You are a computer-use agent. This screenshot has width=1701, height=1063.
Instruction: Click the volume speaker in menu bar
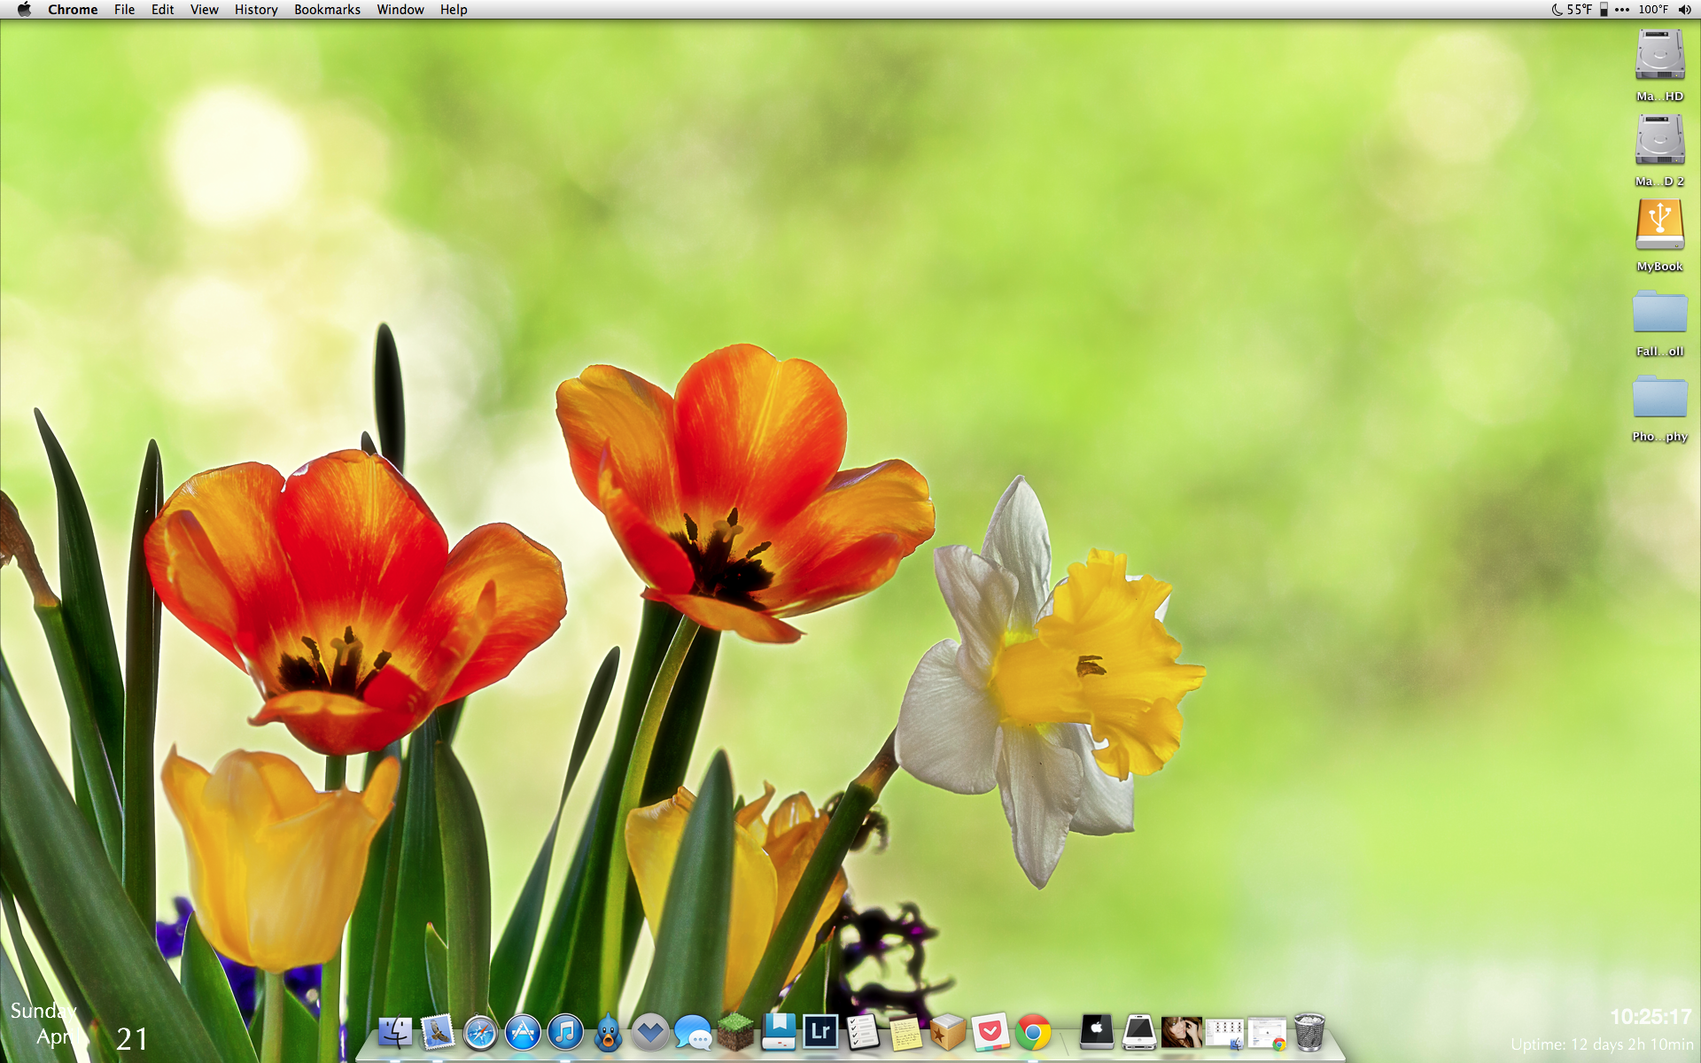click(1684, 10)
